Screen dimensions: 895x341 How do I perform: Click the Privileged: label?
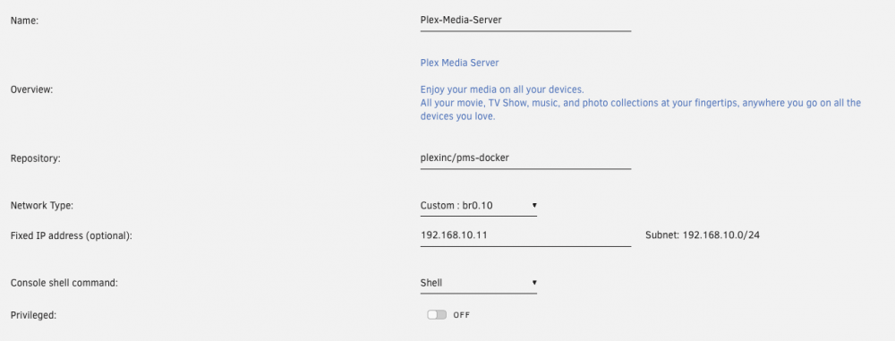(x=33, y=315)
